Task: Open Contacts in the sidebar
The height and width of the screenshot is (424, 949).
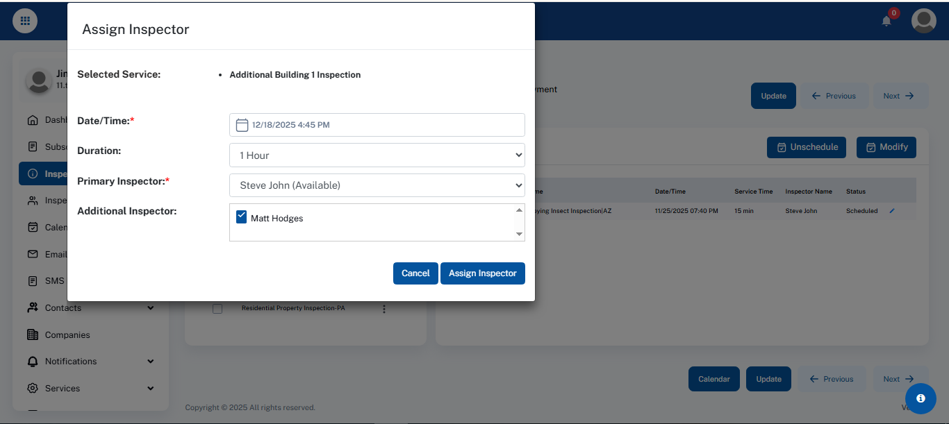Action: pos(63,308)
